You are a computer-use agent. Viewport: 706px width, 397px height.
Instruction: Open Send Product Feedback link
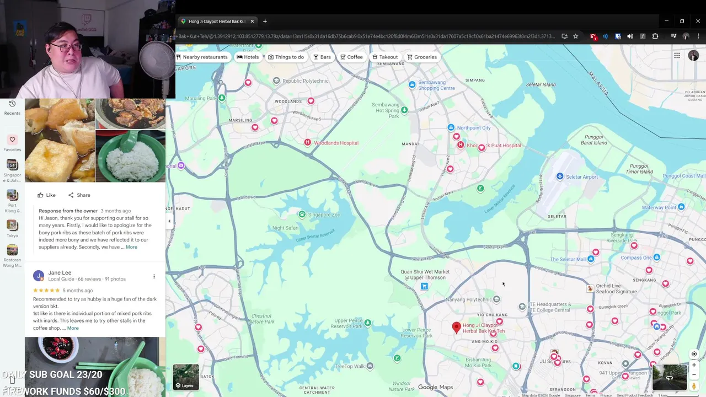pyautogui.click(x=635, y=395)
